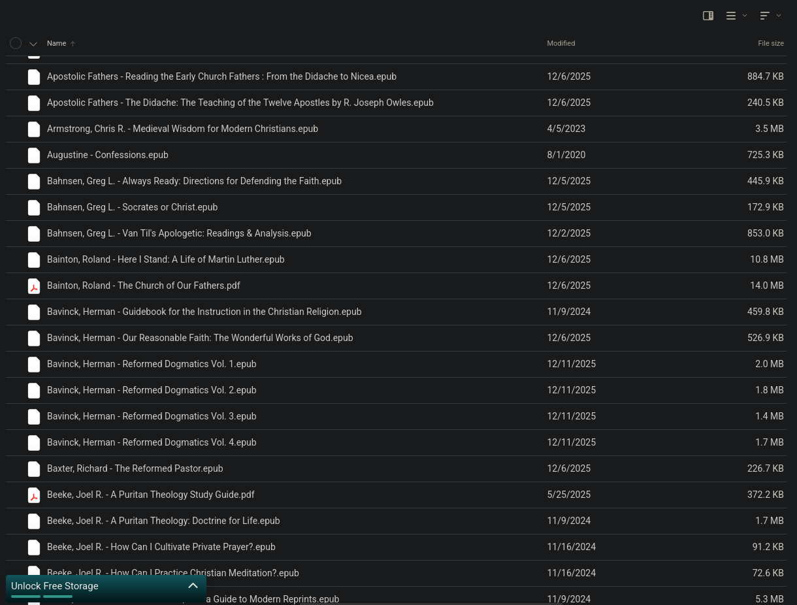Open the selection options chevron beside select-all
The image size is (797, 605).
click(33, 44)
